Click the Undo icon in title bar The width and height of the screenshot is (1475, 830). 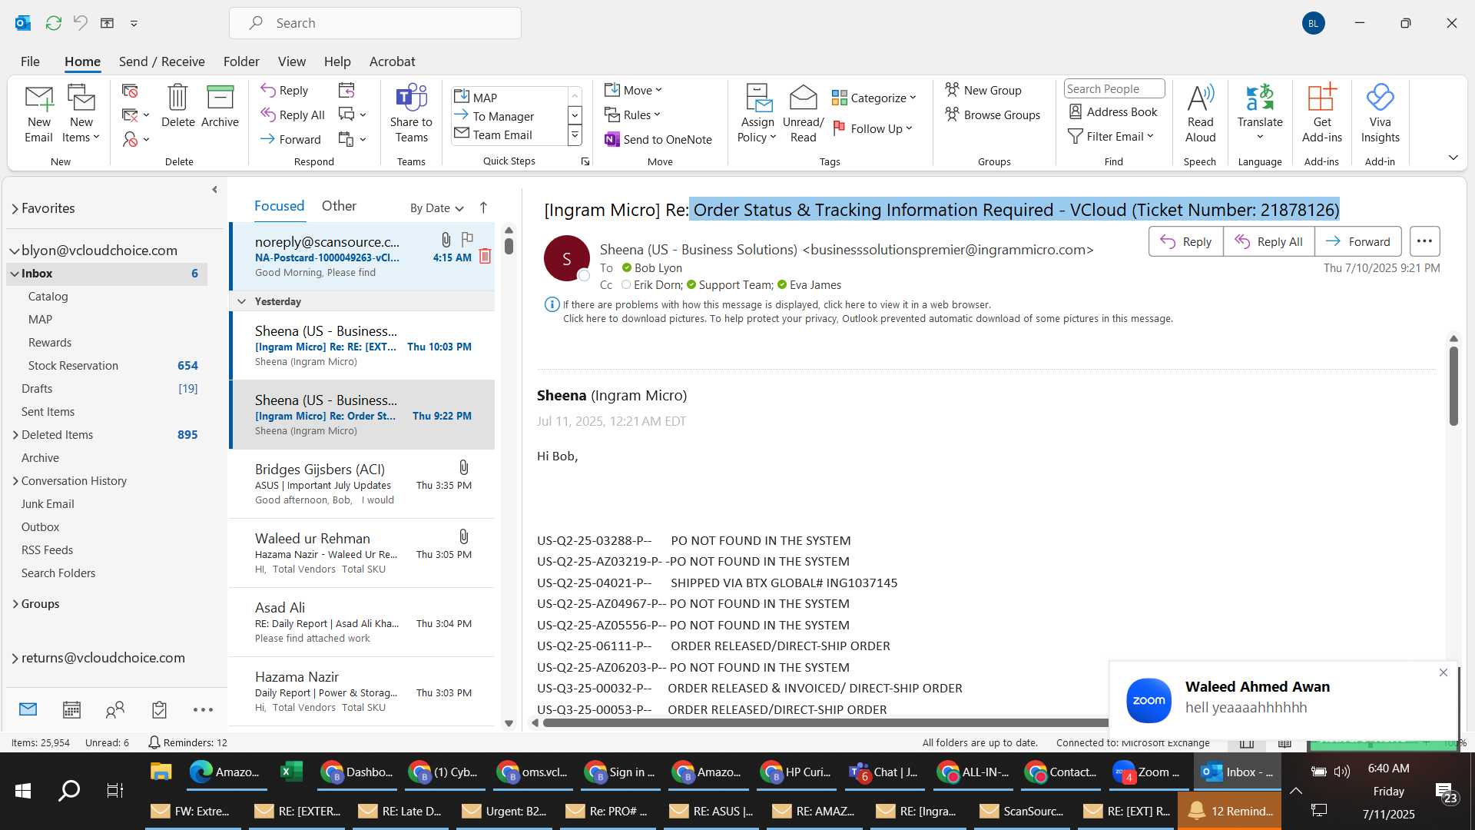coord(80,23)
